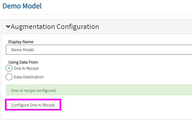Click the word Recipe on Configure button

[48, 105]
